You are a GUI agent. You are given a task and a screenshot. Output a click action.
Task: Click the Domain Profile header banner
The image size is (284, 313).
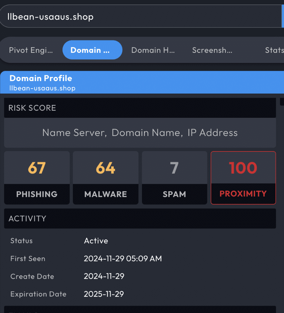tap(142, 82)
